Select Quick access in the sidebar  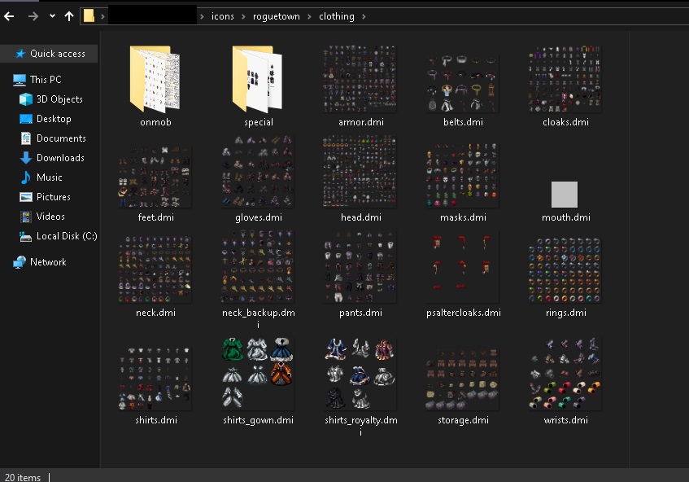pos(50,54)
